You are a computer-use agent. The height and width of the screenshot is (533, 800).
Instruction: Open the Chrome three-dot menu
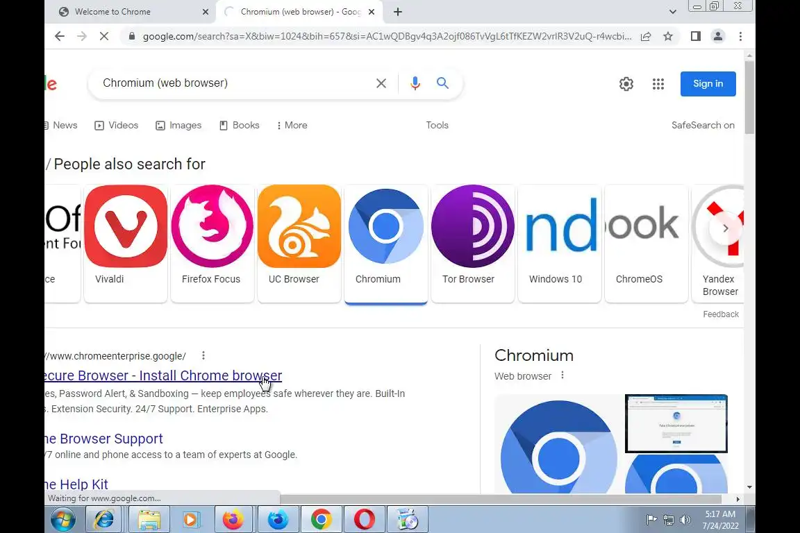740,36
